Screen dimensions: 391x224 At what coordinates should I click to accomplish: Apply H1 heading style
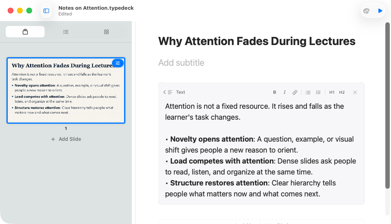332,92
